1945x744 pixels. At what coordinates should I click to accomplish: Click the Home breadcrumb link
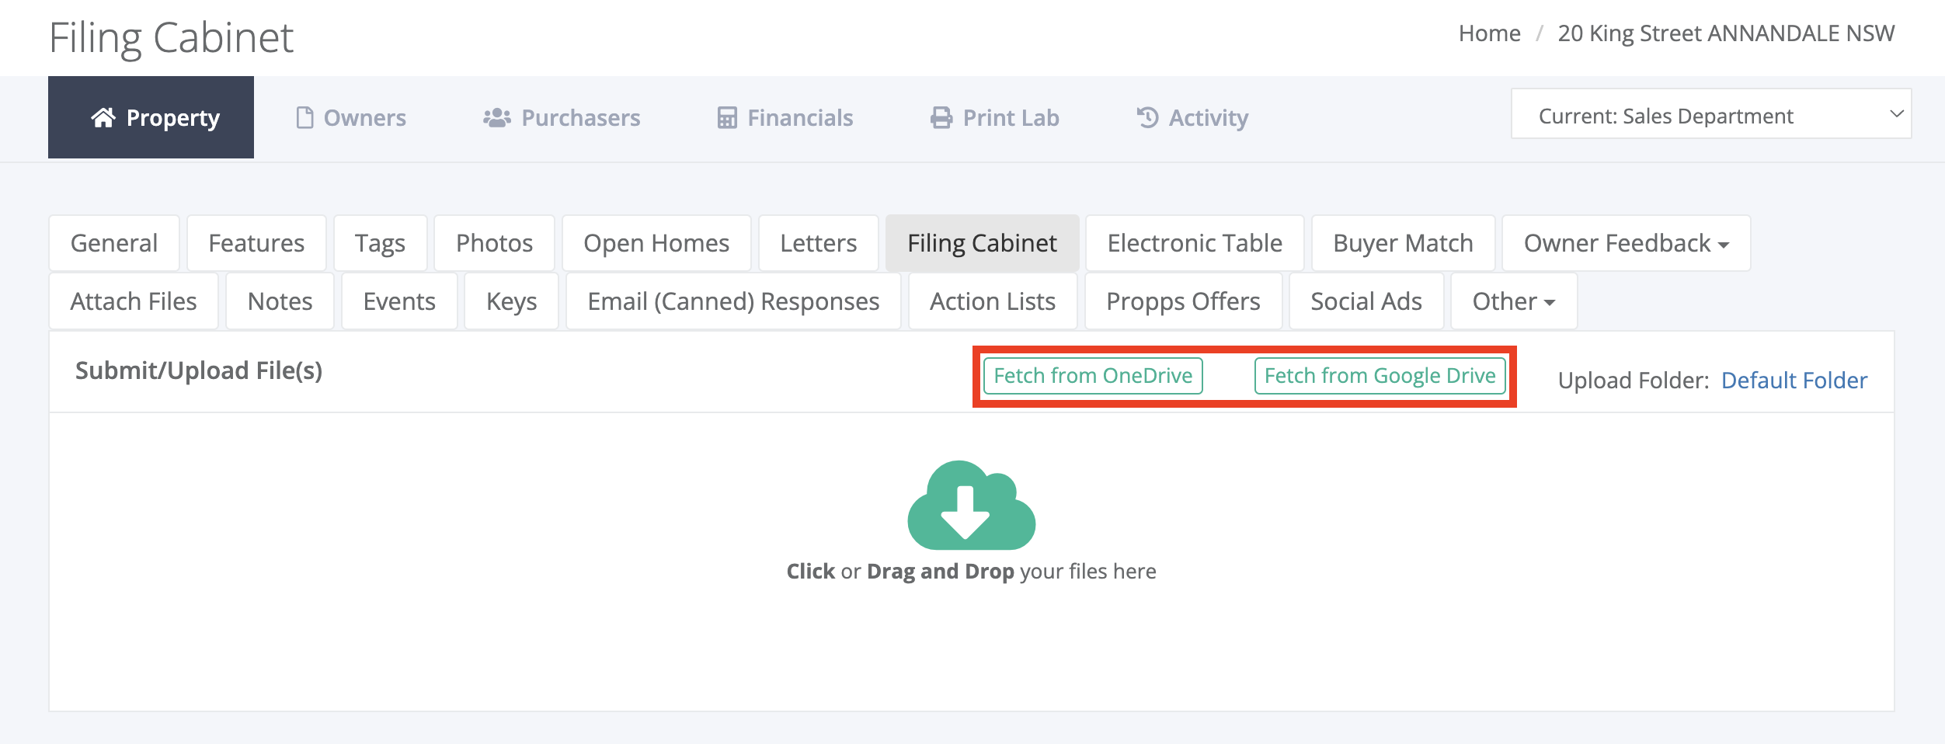point(1489,33)
